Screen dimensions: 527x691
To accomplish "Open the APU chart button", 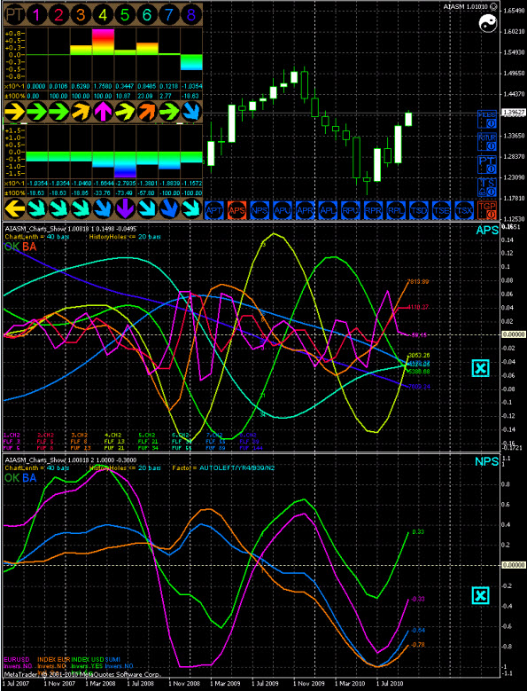I will coord(283,210).
